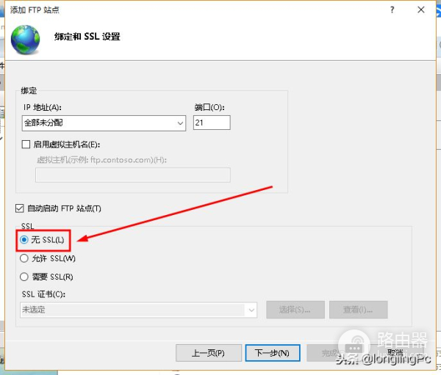441x375 pixels.
Task: Click the virtual host name text box
Action: point(133,175)
